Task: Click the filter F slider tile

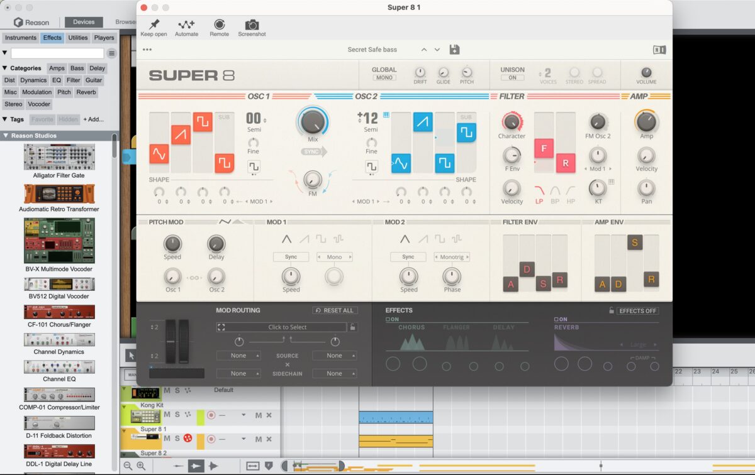Action: click(x=544, y=148)
